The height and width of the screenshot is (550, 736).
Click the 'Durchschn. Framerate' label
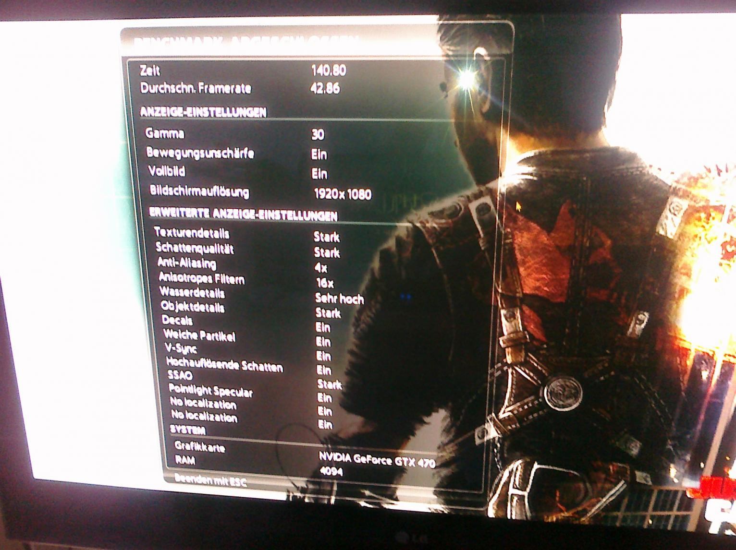pos(196,88)
